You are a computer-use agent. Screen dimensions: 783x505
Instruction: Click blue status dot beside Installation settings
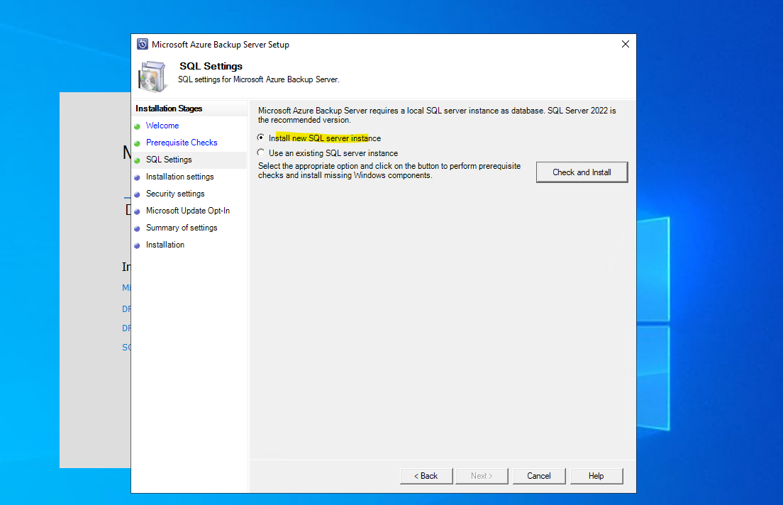coord(137,177)
